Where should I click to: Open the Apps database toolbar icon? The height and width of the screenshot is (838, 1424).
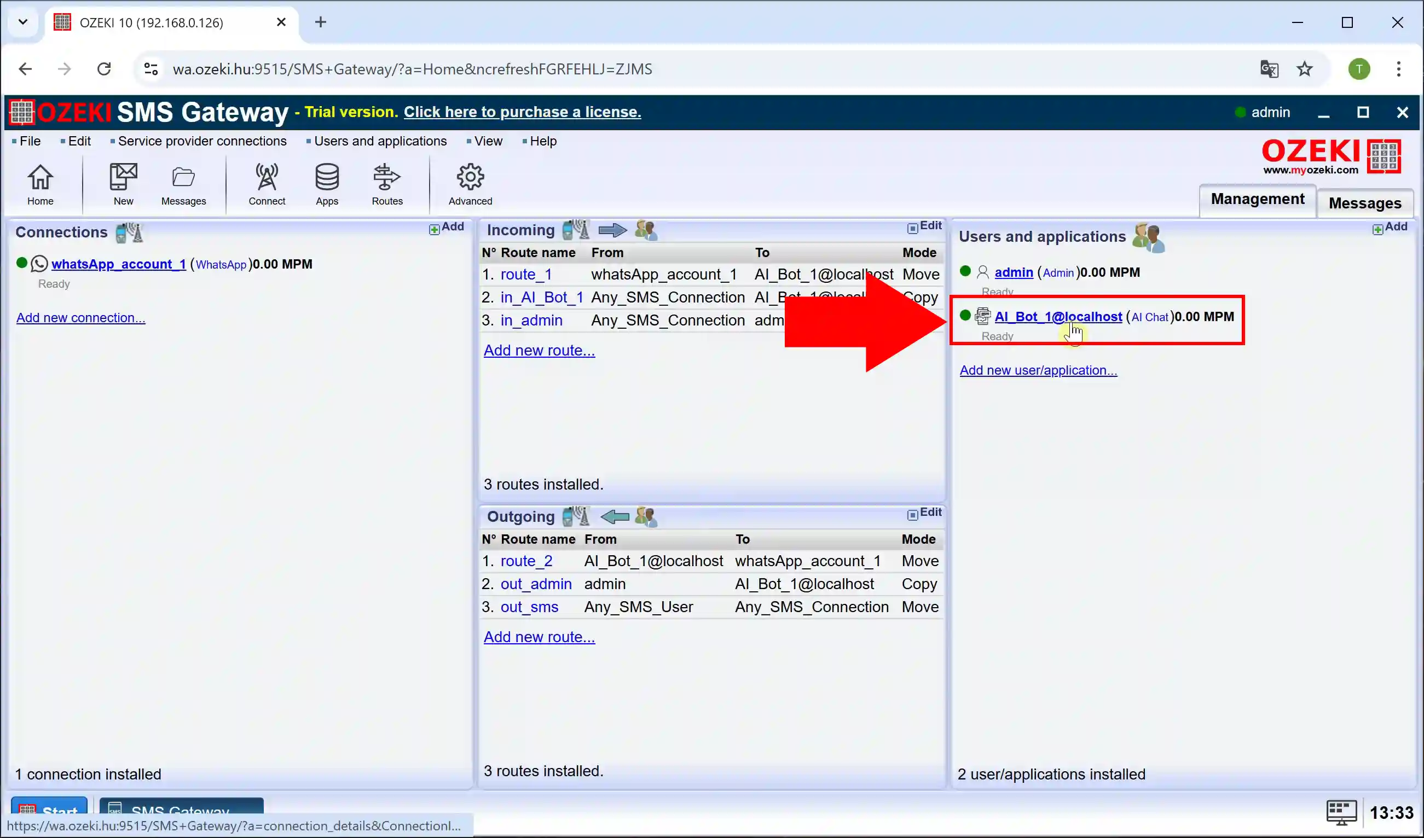pos(327,185)
